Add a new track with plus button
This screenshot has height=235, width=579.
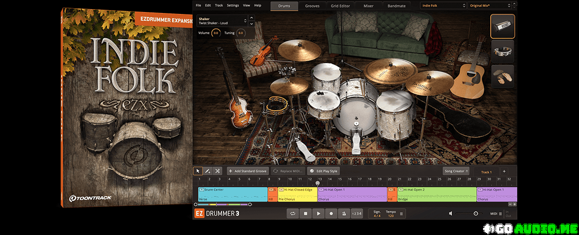click(504, 171)
